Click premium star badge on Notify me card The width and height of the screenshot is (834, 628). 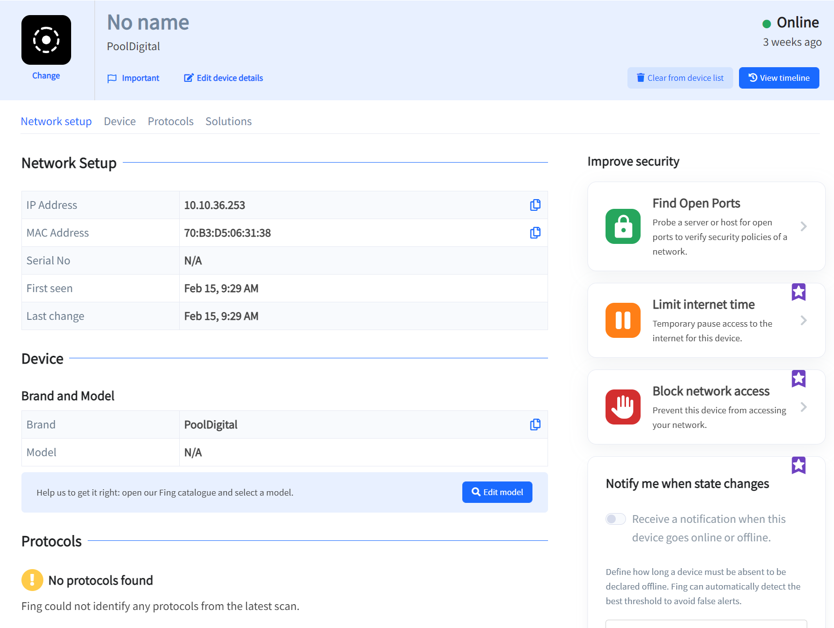[x=798, y=465]
